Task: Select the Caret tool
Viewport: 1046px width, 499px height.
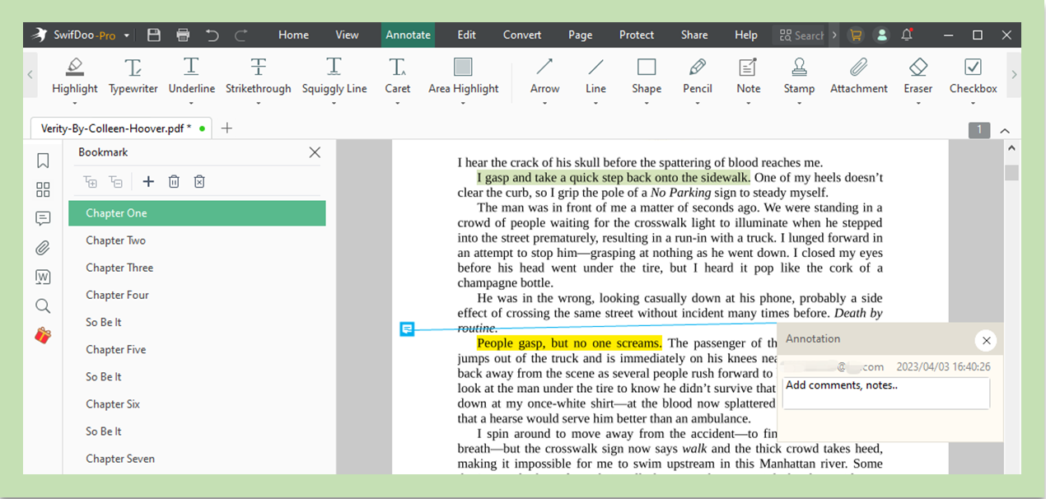Action: (398, 76)
